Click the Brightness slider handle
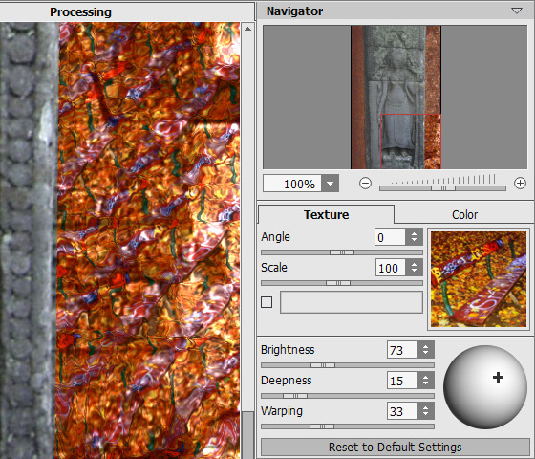Screen dimensions: 535x459 click(323, 365)
